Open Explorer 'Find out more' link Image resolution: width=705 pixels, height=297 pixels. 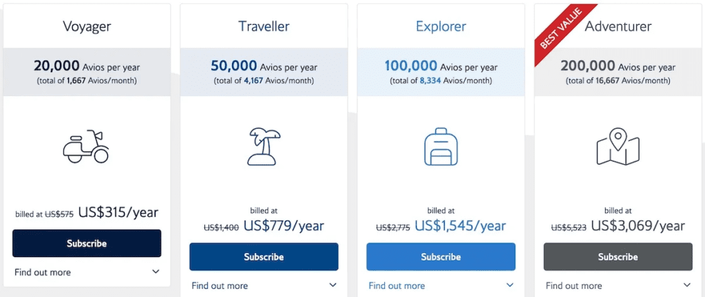pyautogui.click(x=397, y=285)
